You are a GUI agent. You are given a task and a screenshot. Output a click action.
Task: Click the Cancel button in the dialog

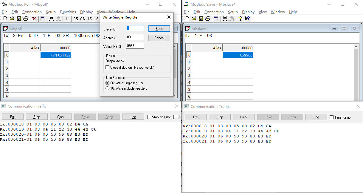159,38
